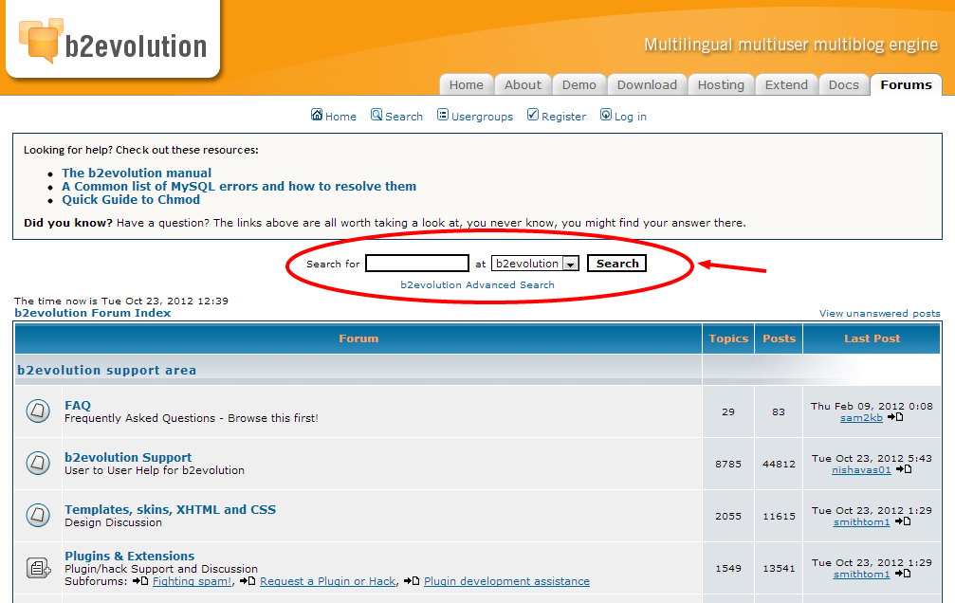Image resolution: width=955 pixels, height=603 pixels.
Task: Open the Download tab
Action: click(x=647, y=84)
